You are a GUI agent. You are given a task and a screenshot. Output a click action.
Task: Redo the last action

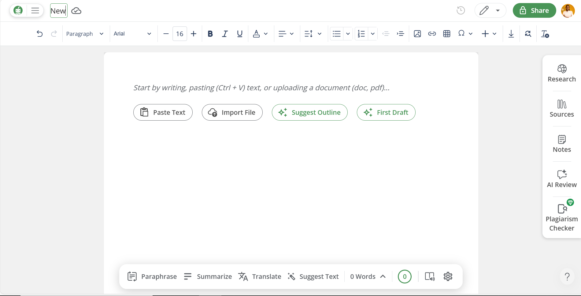pyautogui.click(x=54, y=34)
